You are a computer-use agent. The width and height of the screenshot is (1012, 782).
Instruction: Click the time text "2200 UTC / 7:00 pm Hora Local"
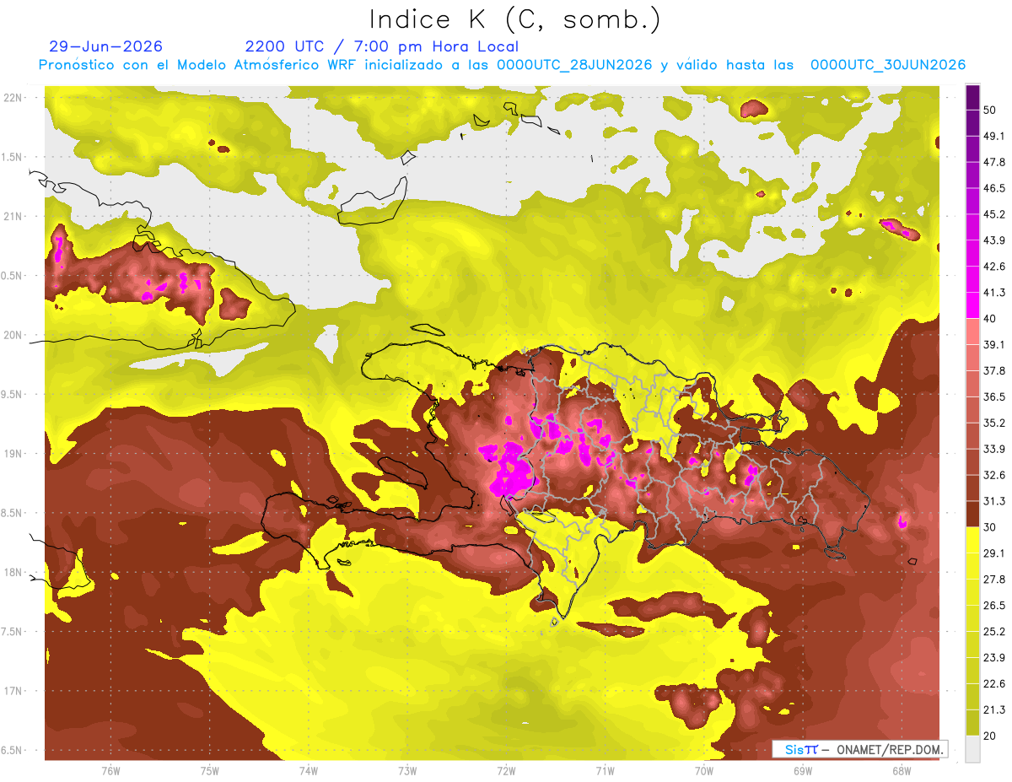click(382, 46)
